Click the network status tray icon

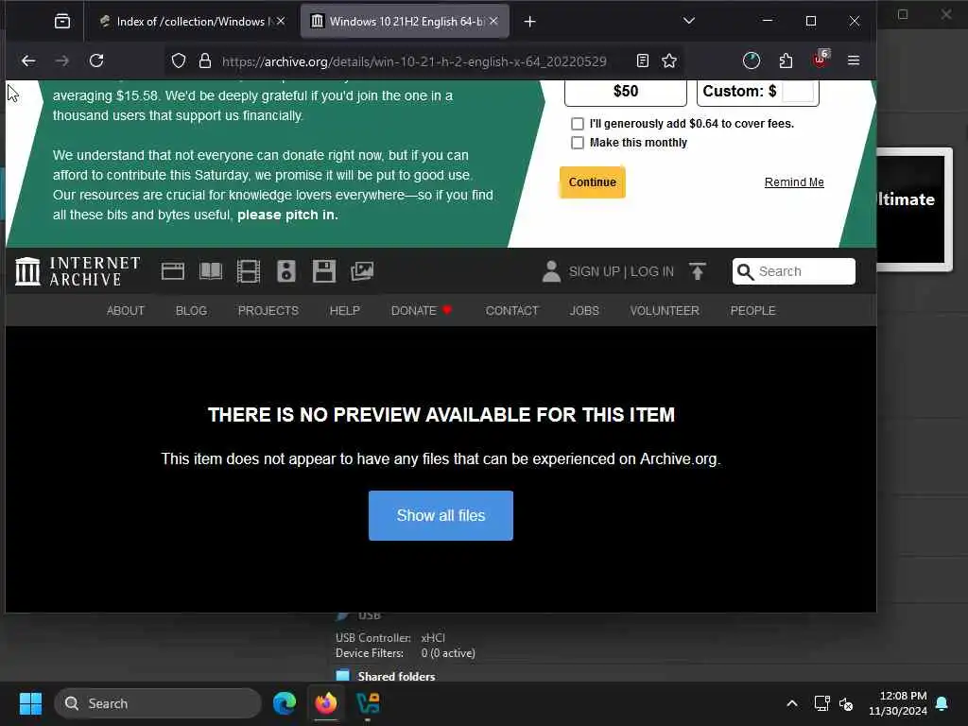point(821,703)
